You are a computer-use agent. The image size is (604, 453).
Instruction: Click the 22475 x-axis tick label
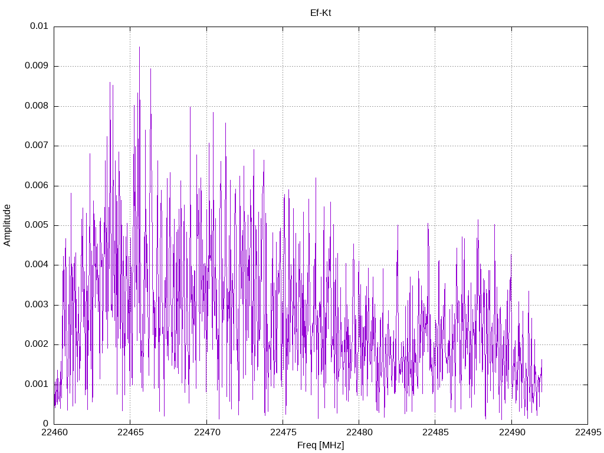283,432
